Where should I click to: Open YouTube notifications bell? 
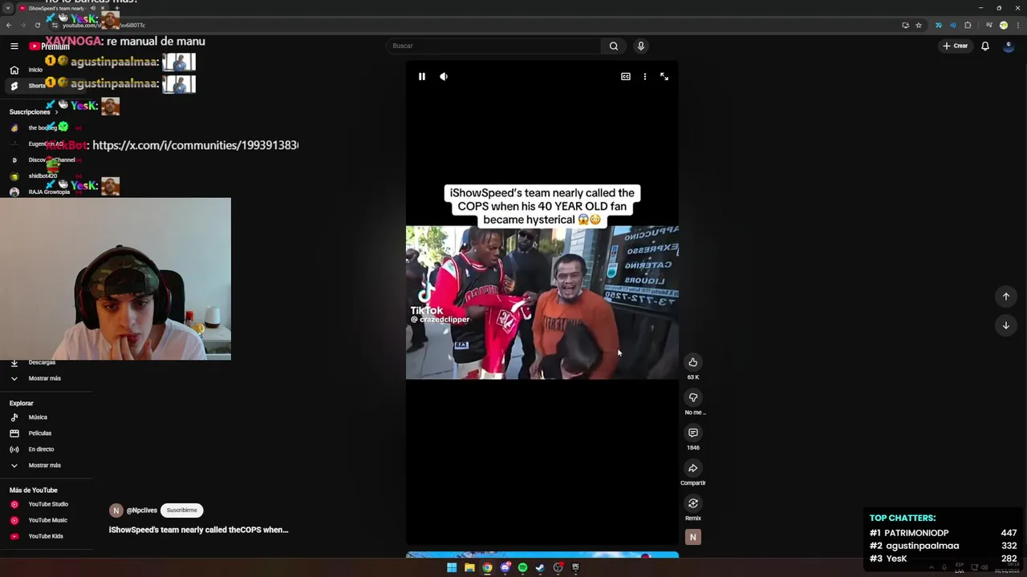(x=985, y=46)
